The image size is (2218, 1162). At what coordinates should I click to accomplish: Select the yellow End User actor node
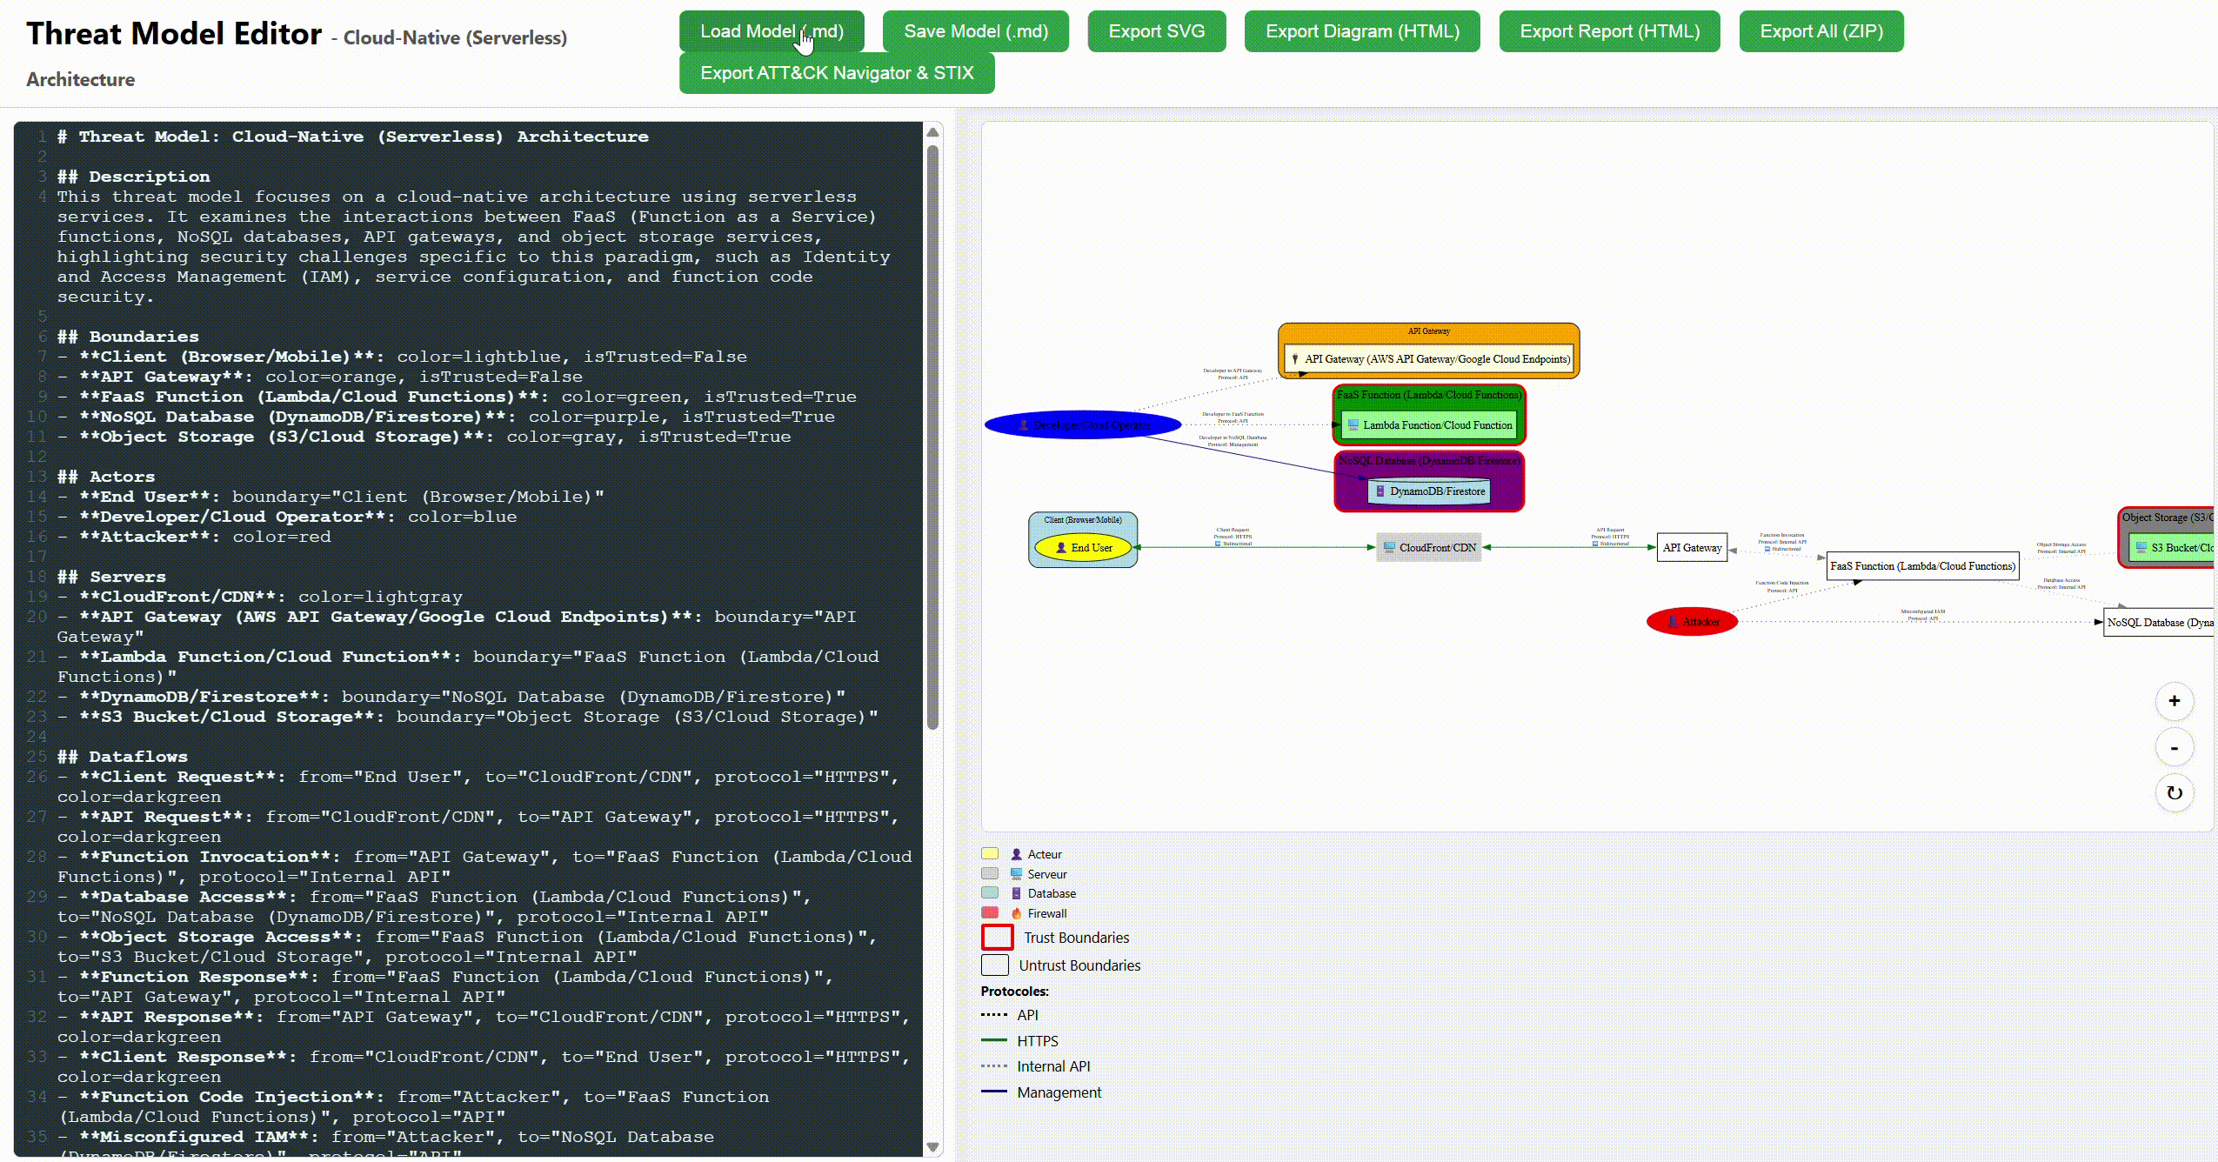click(1083, 548)
